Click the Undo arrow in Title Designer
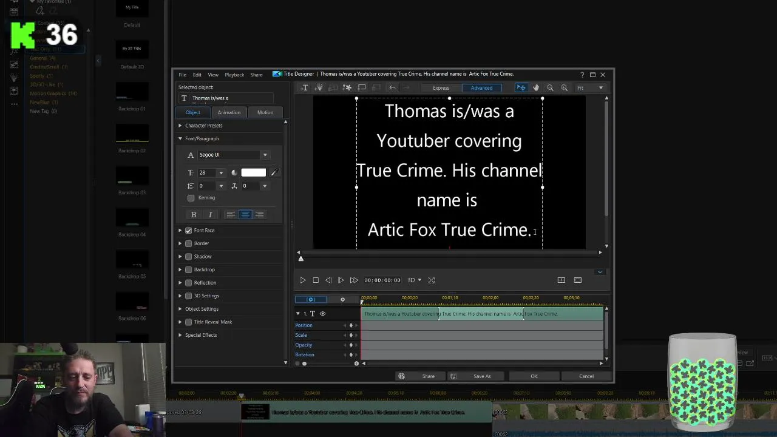The image size is (777, 437). coord(392,88)
